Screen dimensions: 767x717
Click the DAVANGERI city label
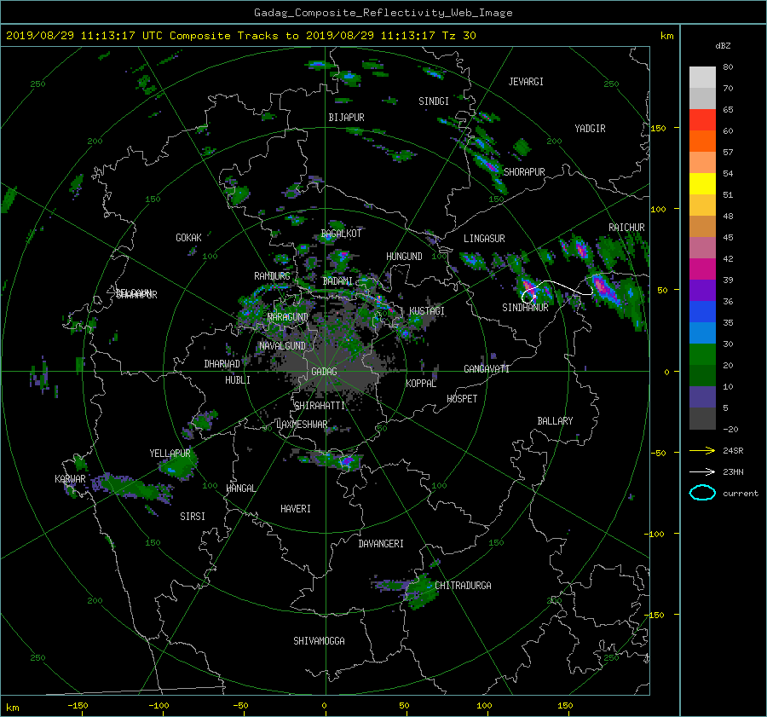pyautogui.click(x=381, y=544)
